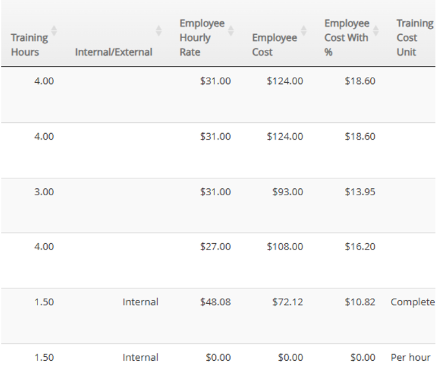
Task: Click the $13.95 cost with % cell
Action: [x=360, y=192]
